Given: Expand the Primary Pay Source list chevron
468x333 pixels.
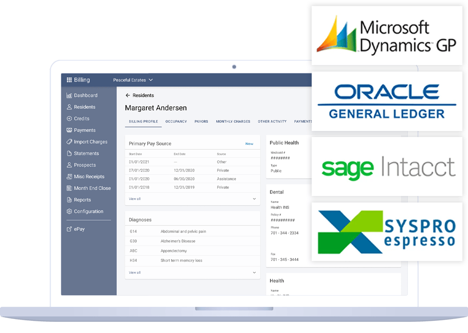Looking at the screenshot, I should [x=254, y=199].
